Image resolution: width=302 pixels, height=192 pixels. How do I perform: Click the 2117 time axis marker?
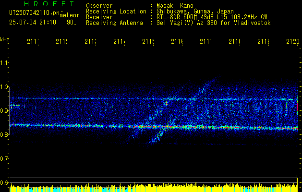(x=205, y=42)
